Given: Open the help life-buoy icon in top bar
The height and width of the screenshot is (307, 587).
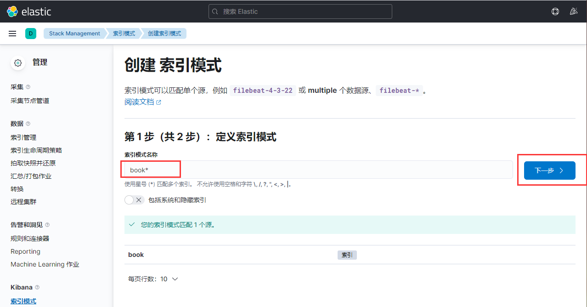Looking at the screenshot, I should pos(555,11).
